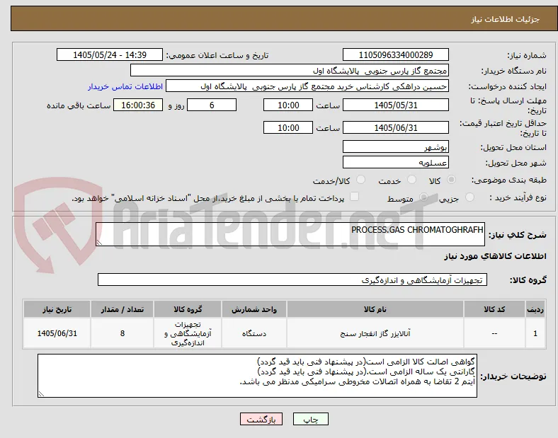Click the نام کالا column header
The height and width of the screenshot is (438, 558).
tap(375, 309)
